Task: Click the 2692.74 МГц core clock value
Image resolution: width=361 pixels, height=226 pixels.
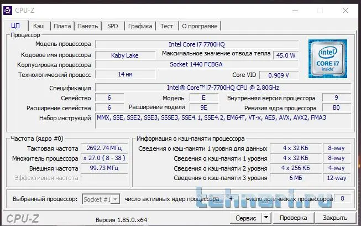Action: coord(104,148)
